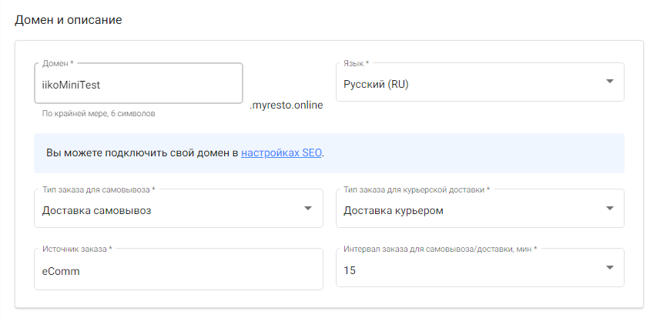Click the Тип заказа для курьерской доставки label
The height and width of the screenshot is (318, 650).
click(417, 190)
